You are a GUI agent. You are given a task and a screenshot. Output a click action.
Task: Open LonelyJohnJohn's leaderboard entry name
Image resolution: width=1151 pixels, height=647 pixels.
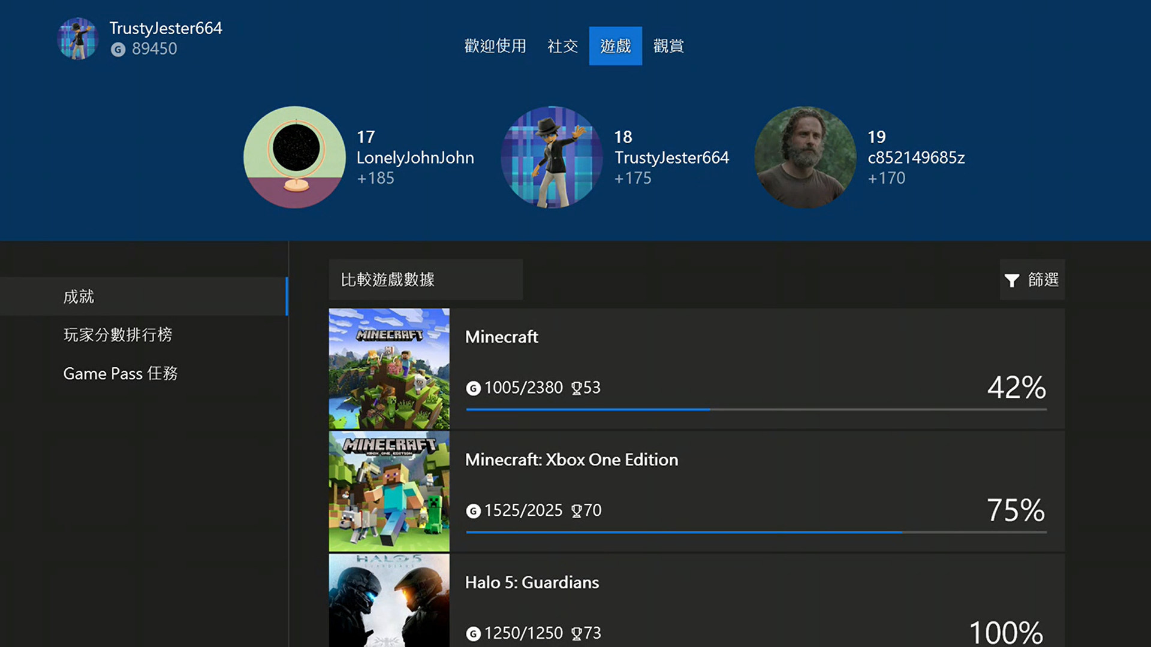coord(415,158)
